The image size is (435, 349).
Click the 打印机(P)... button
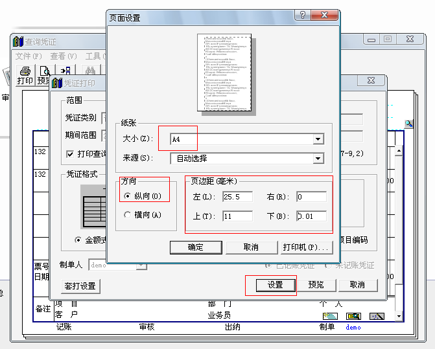(306, 247)
